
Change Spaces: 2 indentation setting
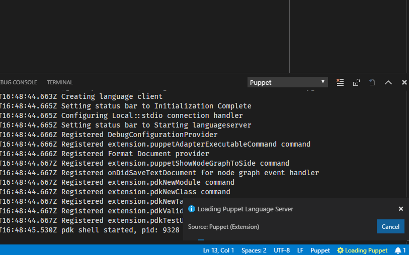(254, 250)
